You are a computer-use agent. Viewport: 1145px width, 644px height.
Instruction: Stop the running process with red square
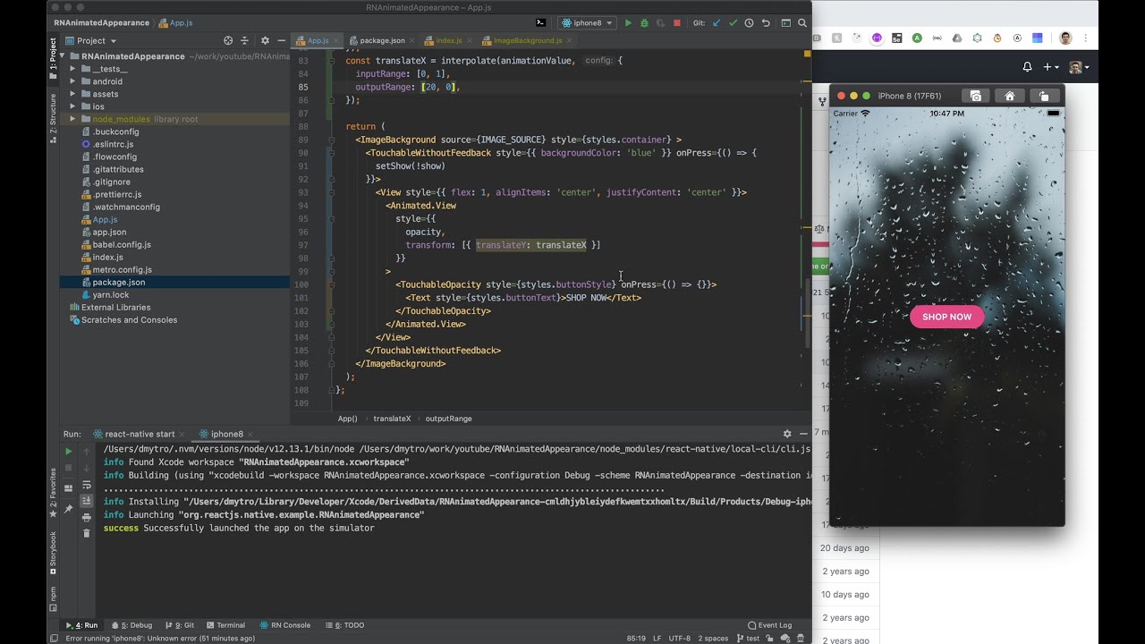pos(677,23)
